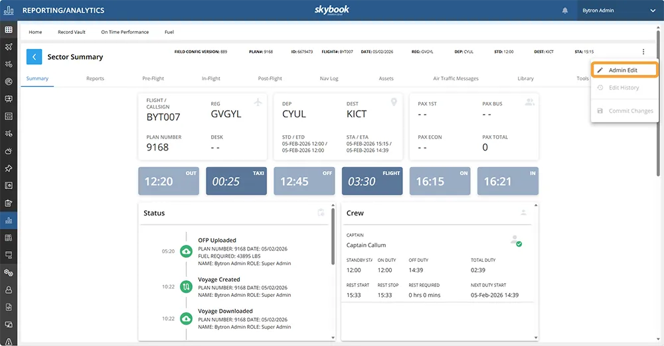Click the Captain verified person icon
The width and height of the screenshot is (664, 346).
(x=515, y=241)
